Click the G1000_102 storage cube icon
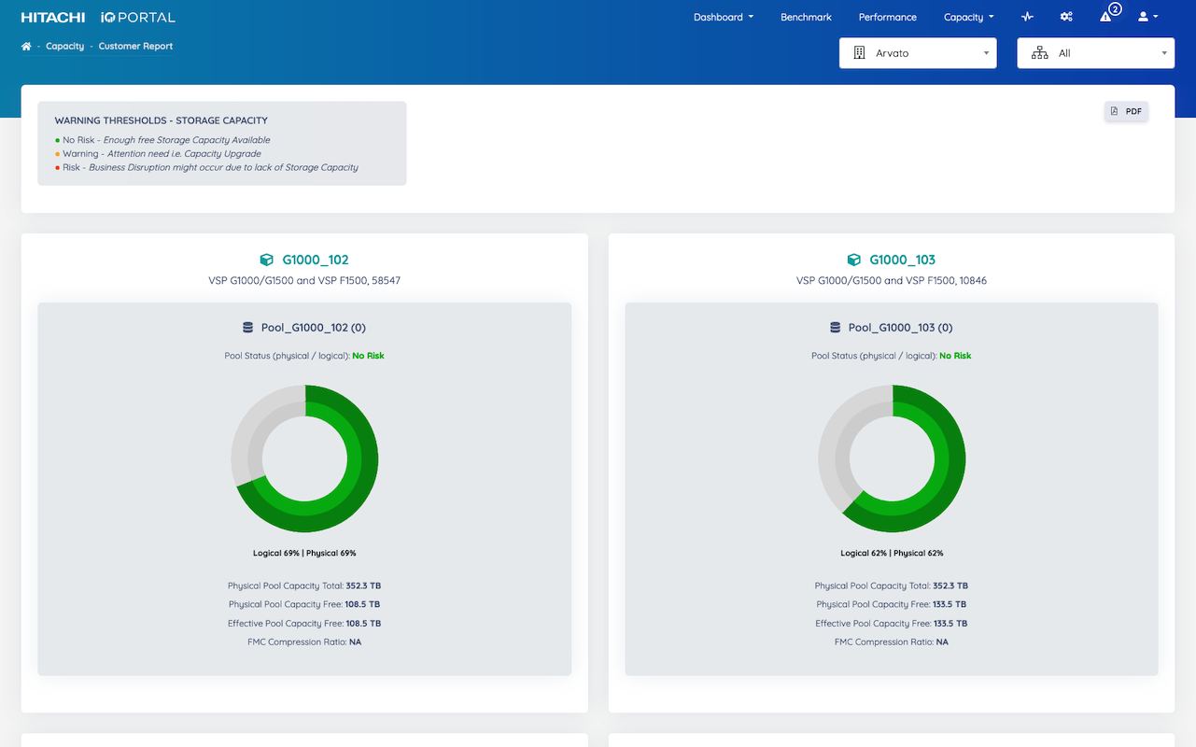The height and width of the screenshot is (747, 1196). (267, 261)
